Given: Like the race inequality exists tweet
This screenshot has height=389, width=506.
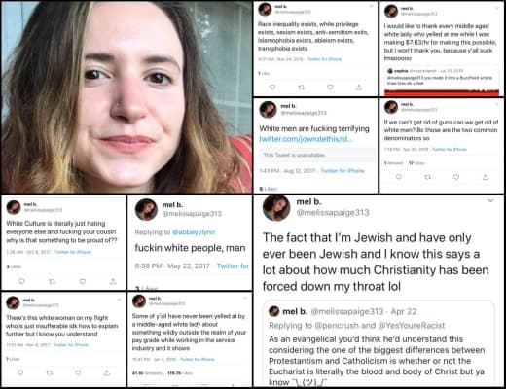Looking at the screenshot, I should coord(330,87).
